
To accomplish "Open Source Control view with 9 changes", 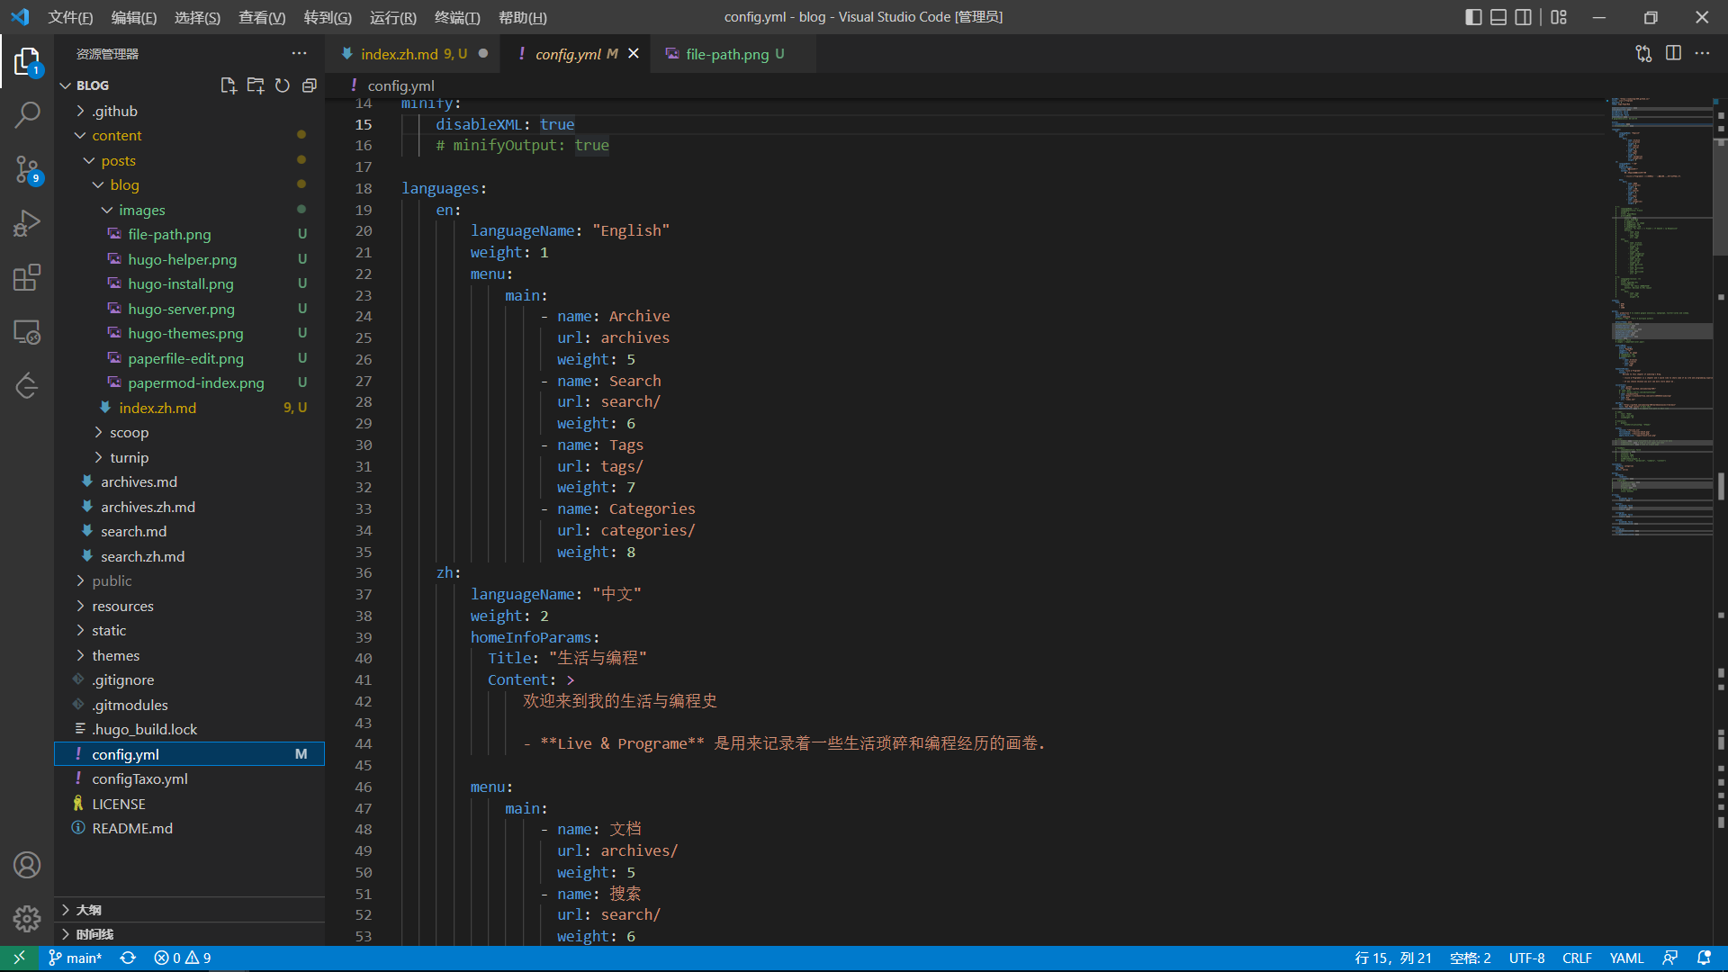I will [x=27, y=168].
